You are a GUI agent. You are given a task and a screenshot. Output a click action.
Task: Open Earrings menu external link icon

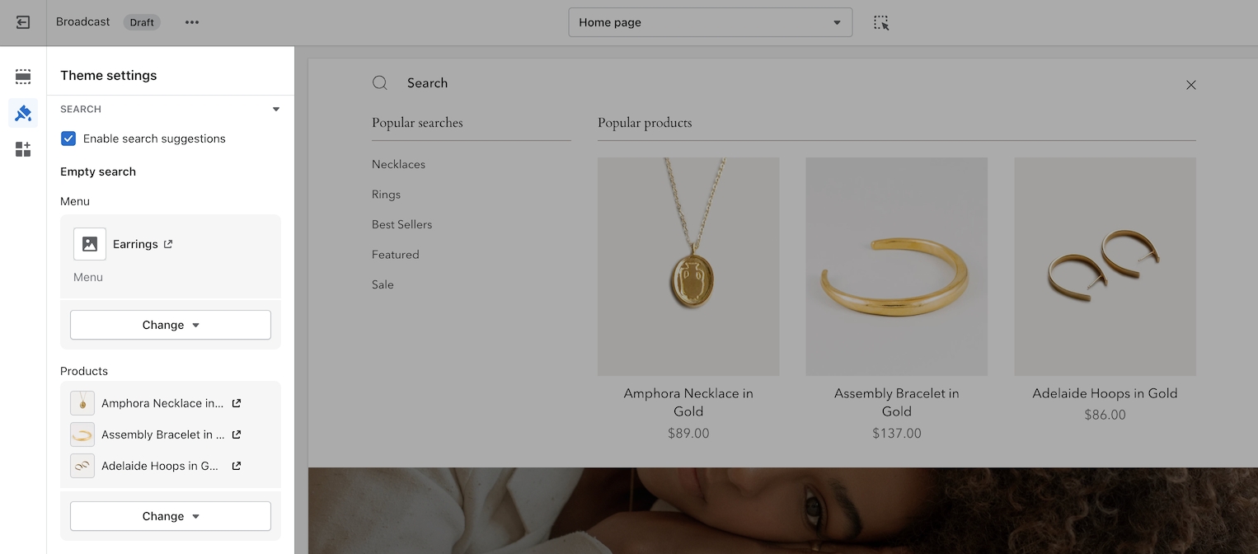(168, 244)
